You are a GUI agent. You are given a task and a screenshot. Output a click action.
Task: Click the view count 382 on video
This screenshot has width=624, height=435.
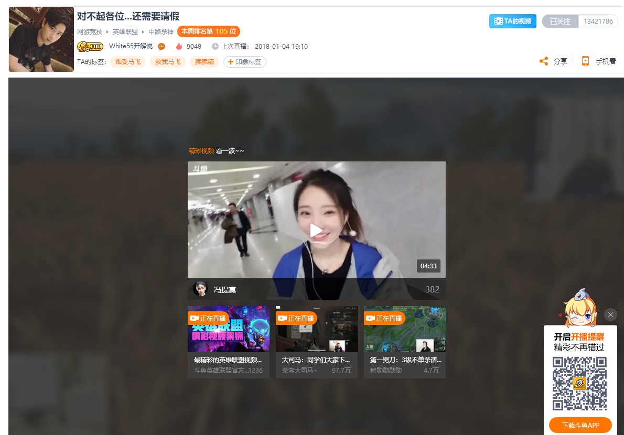coord(432,289)
